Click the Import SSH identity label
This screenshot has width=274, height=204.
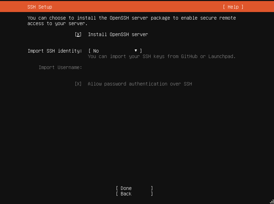click(x=55, y=51)
